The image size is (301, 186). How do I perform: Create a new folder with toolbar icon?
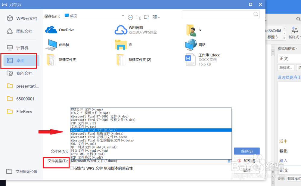(147, 17)
